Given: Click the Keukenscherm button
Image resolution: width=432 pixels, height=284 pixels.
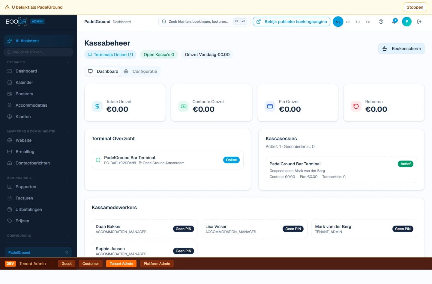Looking at the screenshot, I should (x=401, y=49).
